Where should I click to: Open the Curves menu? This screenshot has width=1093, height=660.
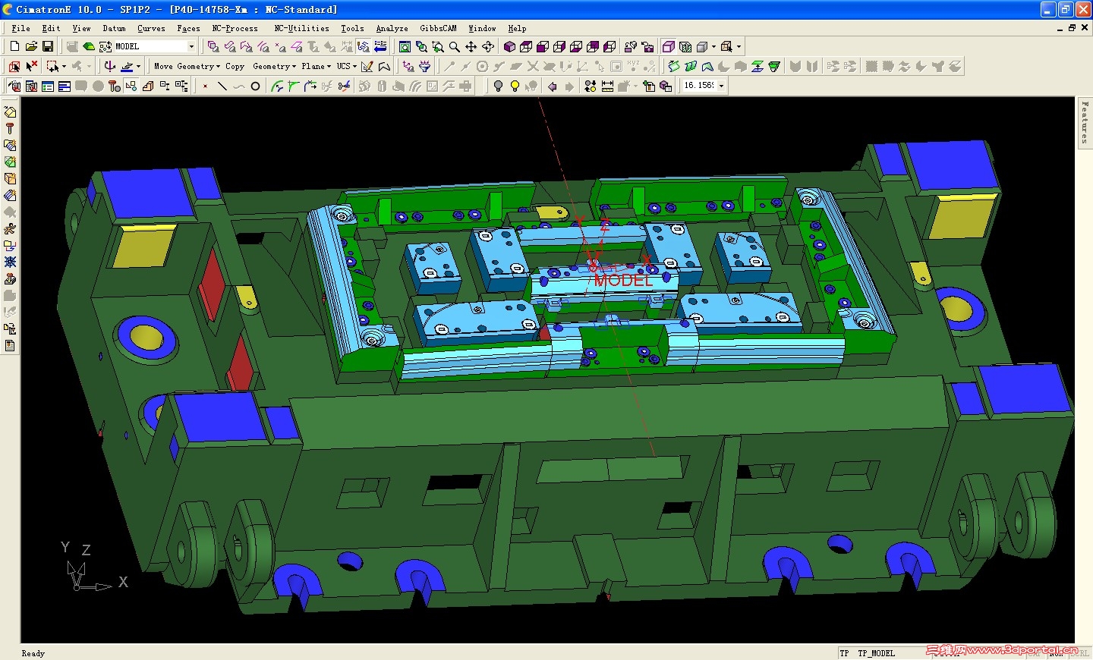(x=151, y=28)
